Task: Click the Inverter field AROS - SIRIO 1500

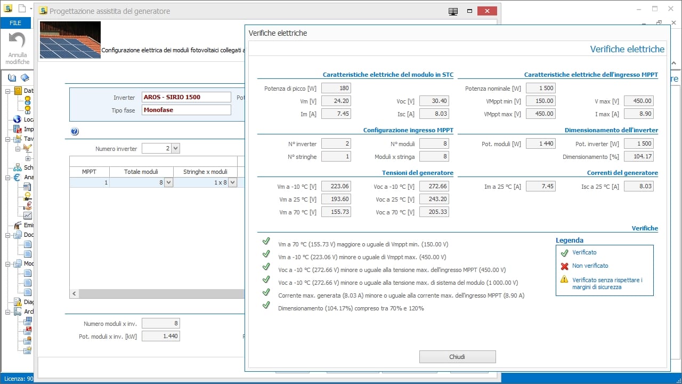Action: click(x=186, y=97)
